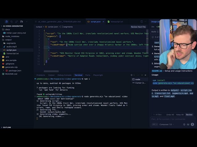
Task: Expand the package.json chevron
Action: coord(3,71)
